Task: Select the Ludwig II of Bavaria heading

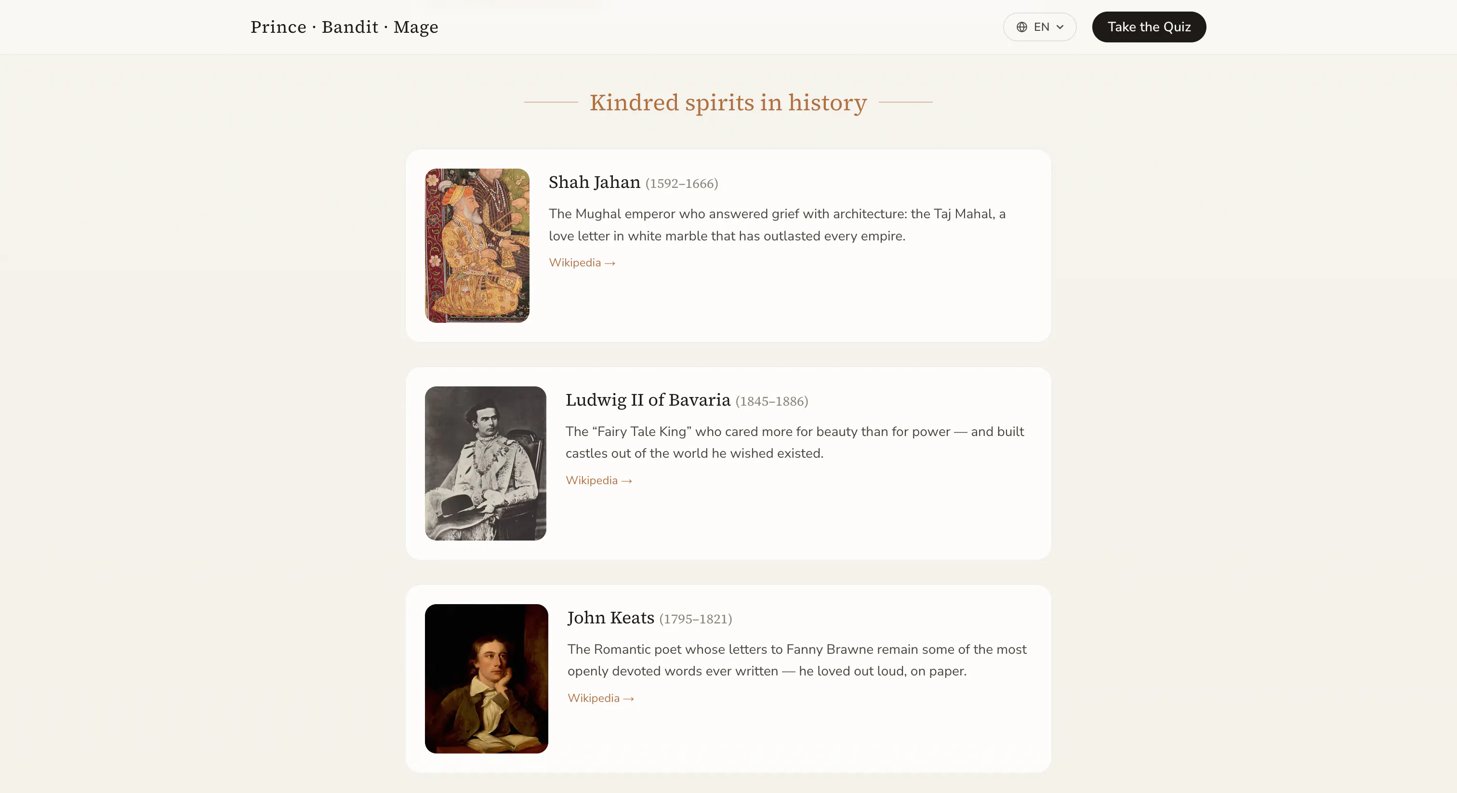Action: (x=648, y=400)
